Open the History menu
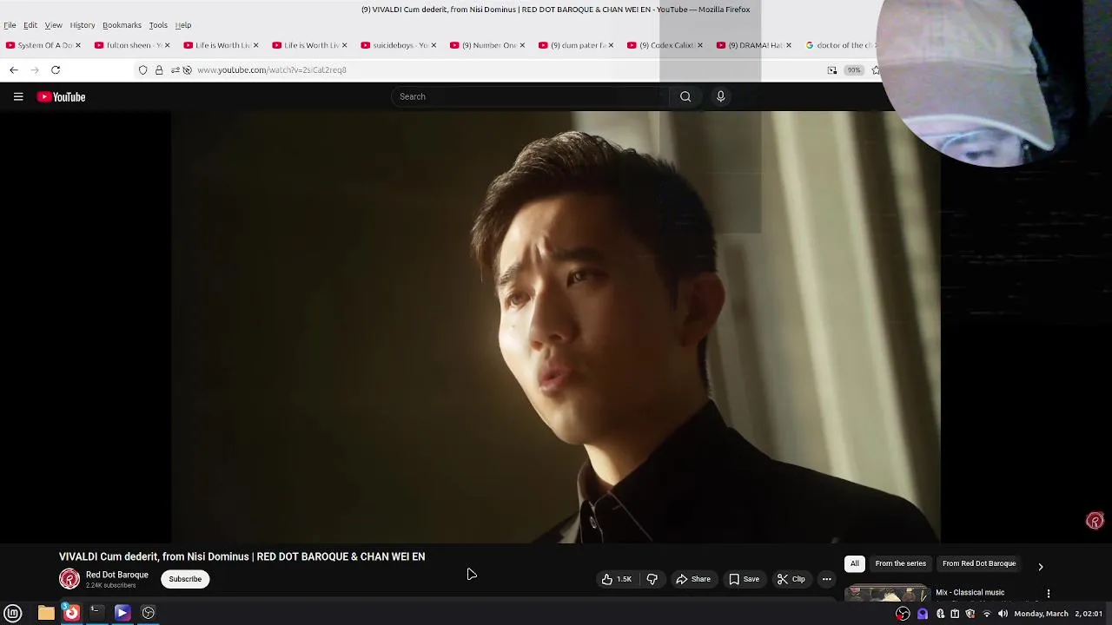The height and width of the screenshot is (625, 1112). [x=83, y=25]
